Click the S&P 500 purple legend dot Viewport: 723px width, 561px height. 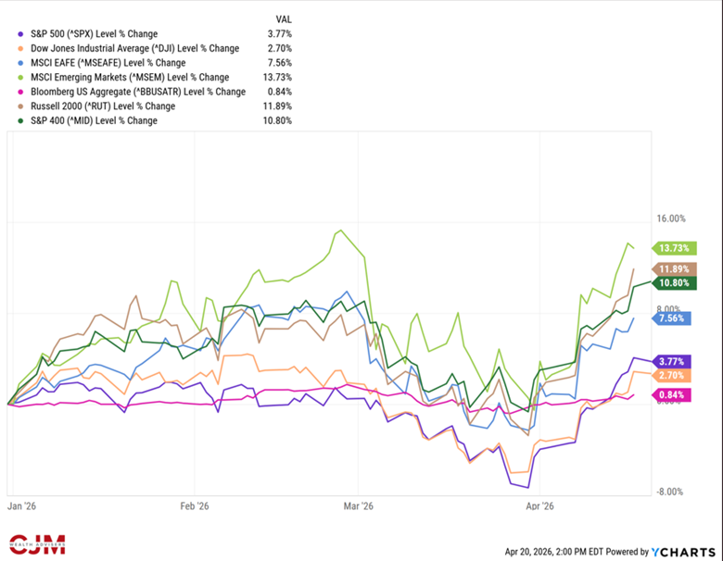[20, 34]
